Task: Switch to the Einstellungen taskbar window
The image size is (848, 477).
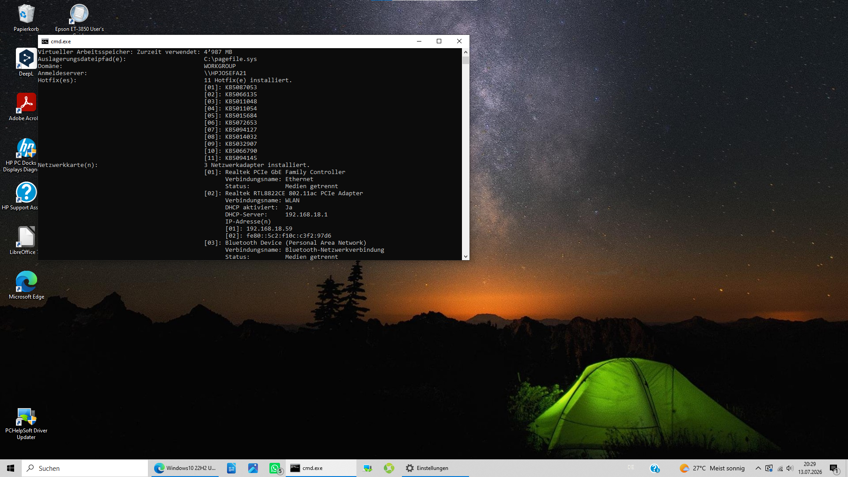Action: 435,468
